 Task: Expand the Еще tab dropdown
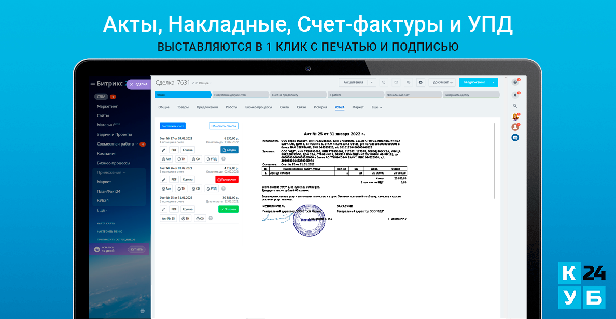377,107
